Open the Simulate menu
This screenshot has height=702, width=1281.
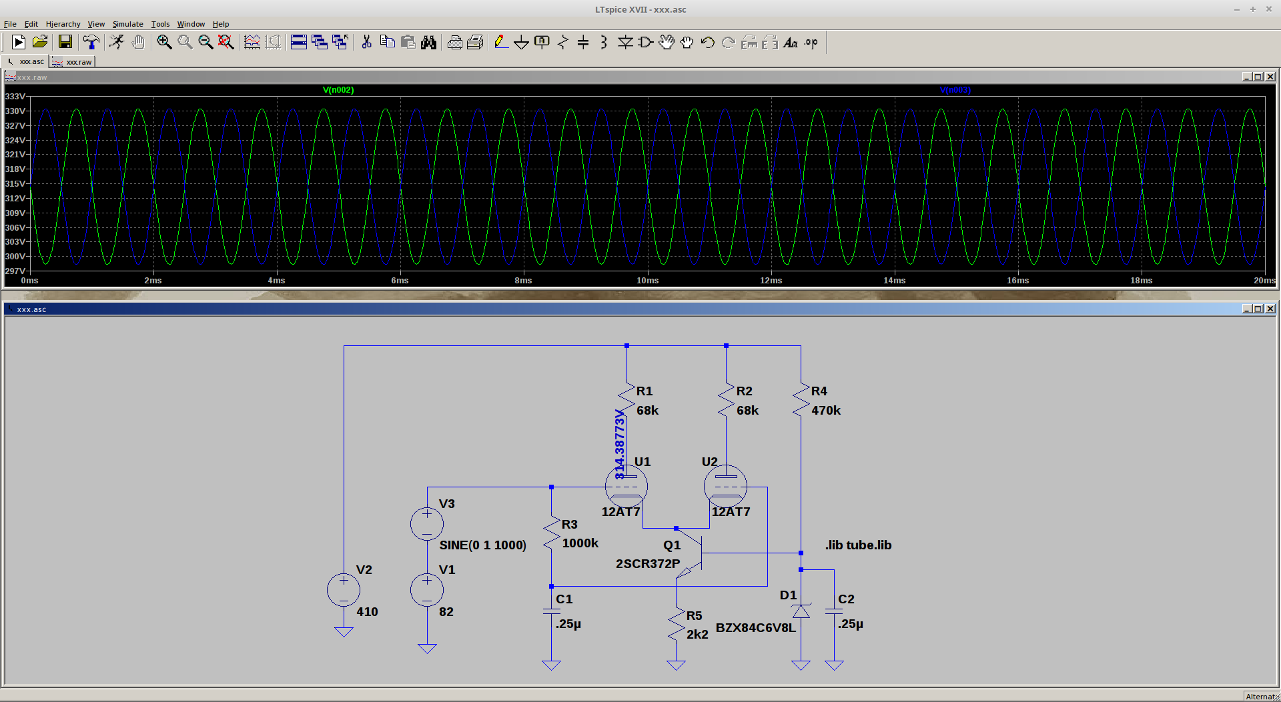[127, 24]
